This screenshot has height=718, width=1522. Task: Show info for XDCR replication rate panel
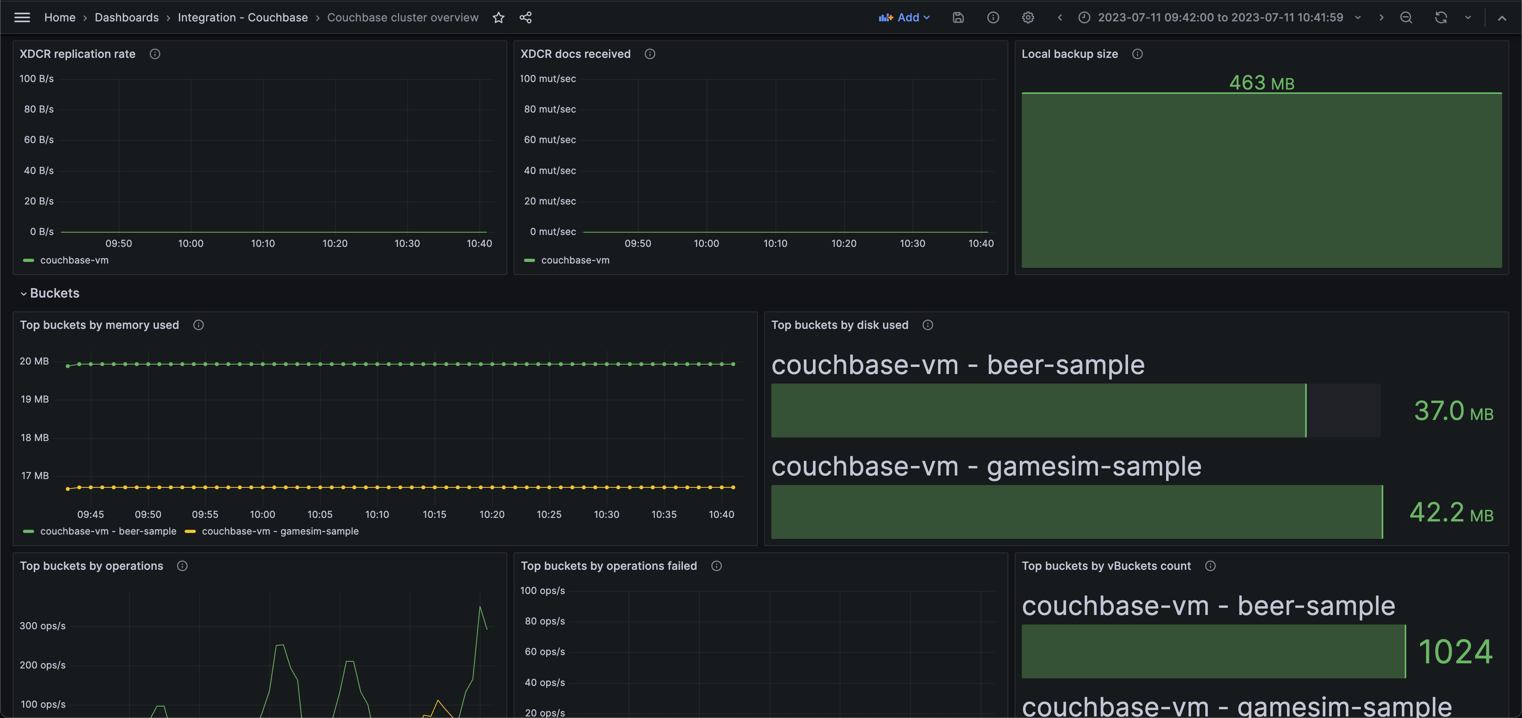pos(155,54)
